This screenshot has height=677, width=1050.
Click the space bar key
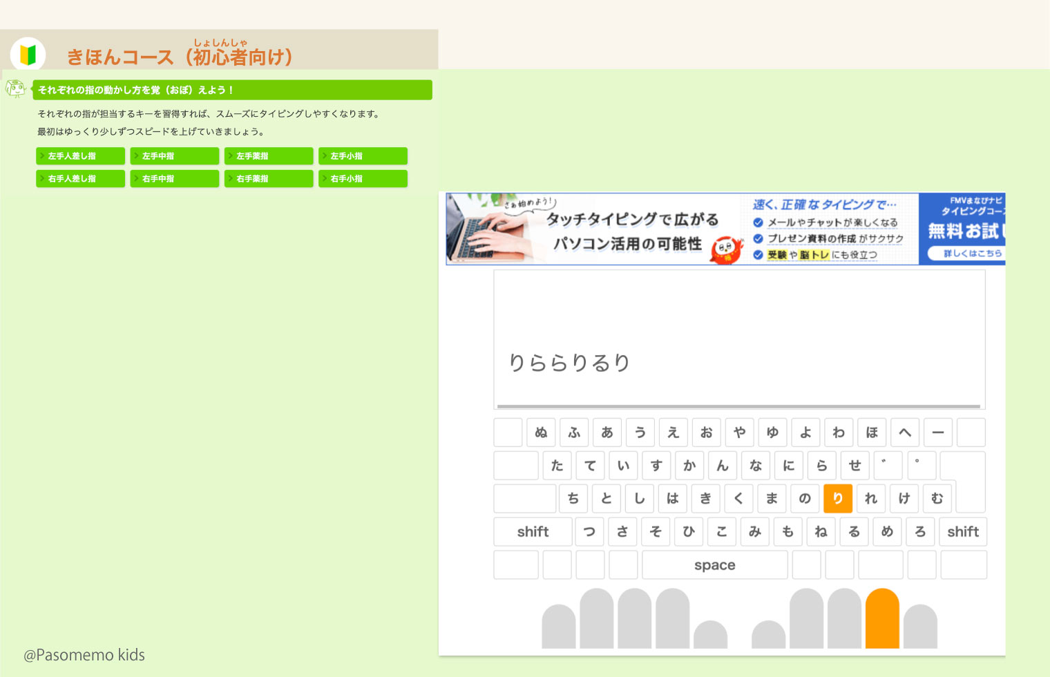click(x=715, y=565)
